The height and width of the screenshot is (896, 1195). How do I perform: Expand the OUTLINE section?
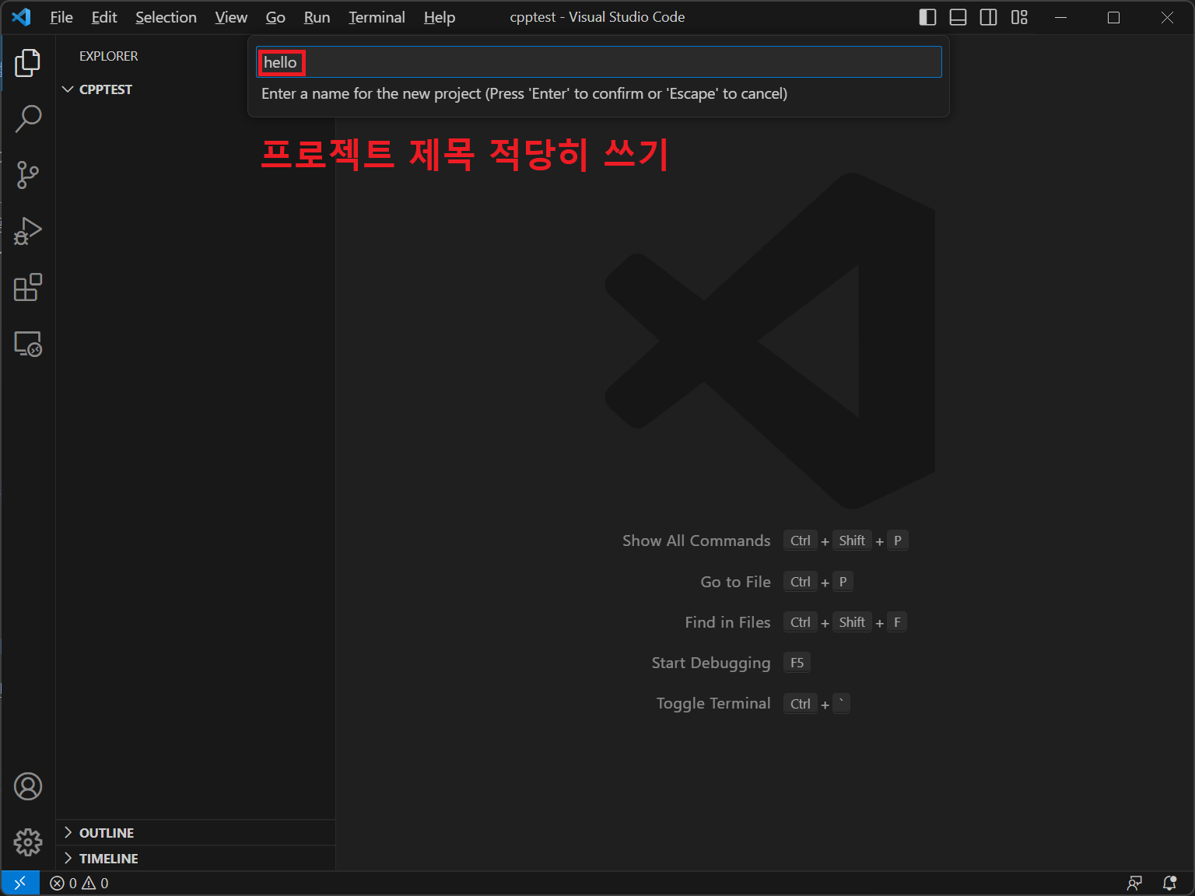coord(106,833)
